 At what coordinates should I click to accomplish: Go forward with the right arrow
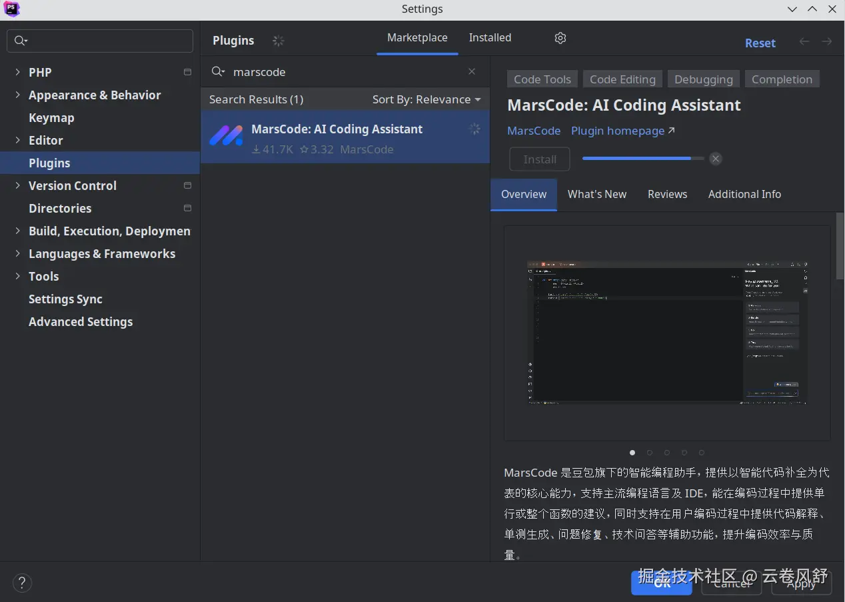(x=827, y=41)
